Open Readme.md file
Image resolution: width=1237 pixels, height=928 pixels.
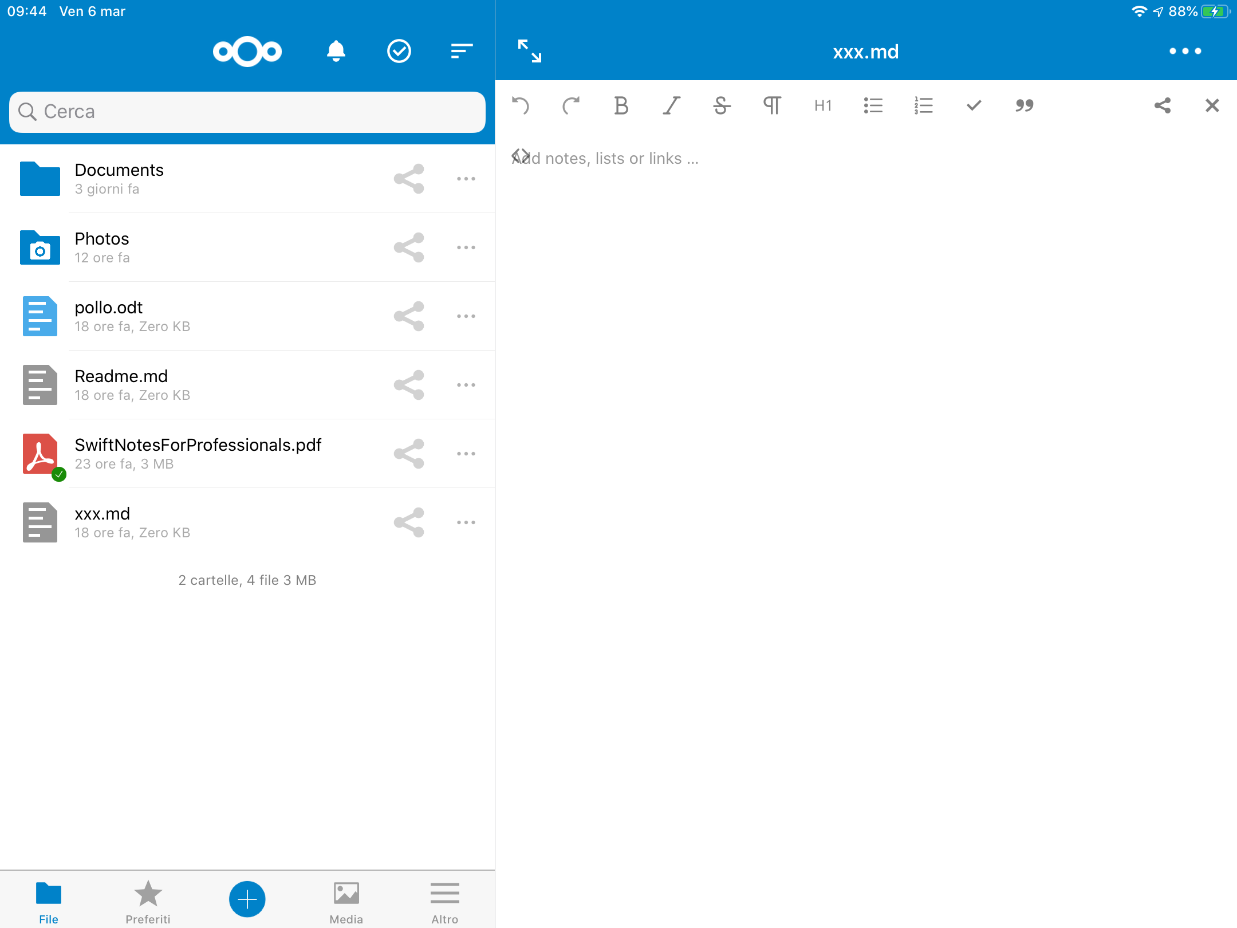pos(247,385)
